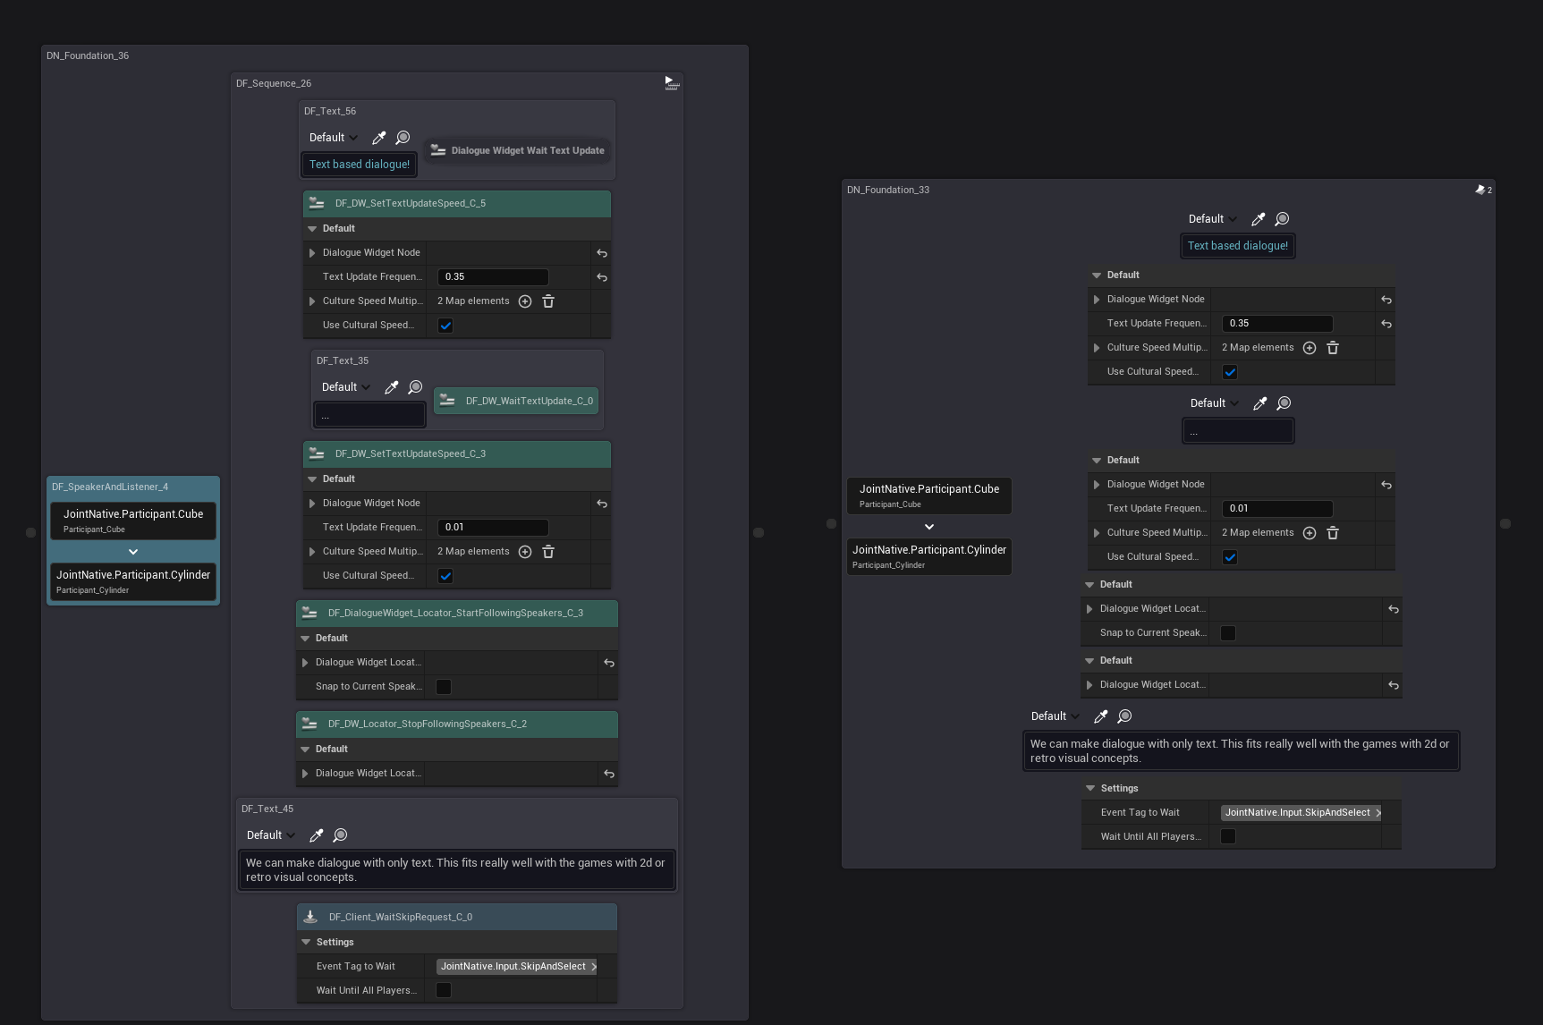The height and width of the screenshot is (1025, 1543).
Task: Click the magnifier icon in DF_Text_35
Action: [415, 387]
